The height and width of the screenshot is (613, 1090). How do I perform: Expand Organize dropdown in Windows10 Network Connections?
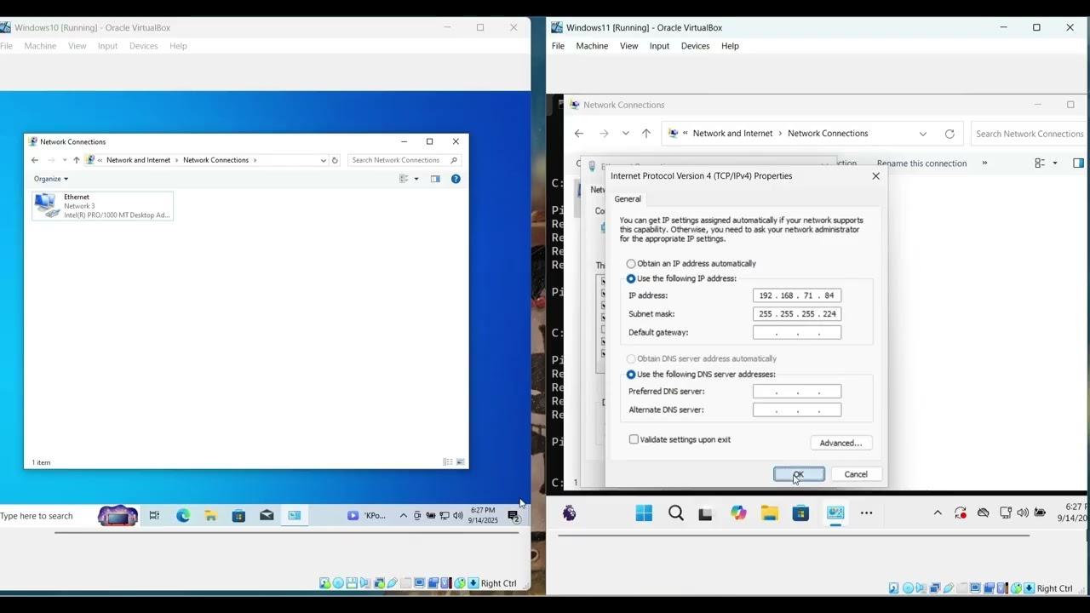(51, 179)
